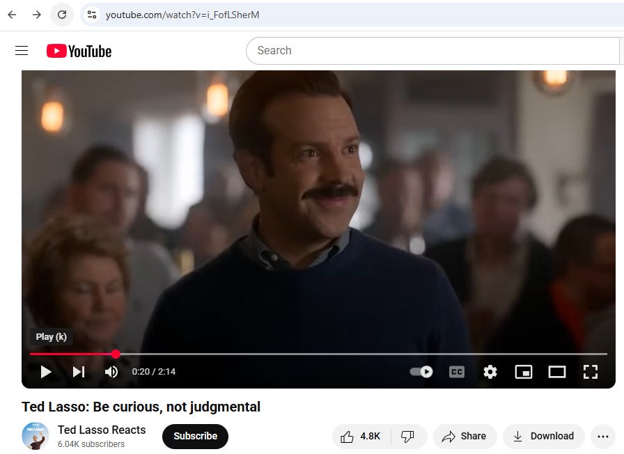Open the Ted Lasso Reacts channel name
The image size is (624, 454).
point(102,430)
